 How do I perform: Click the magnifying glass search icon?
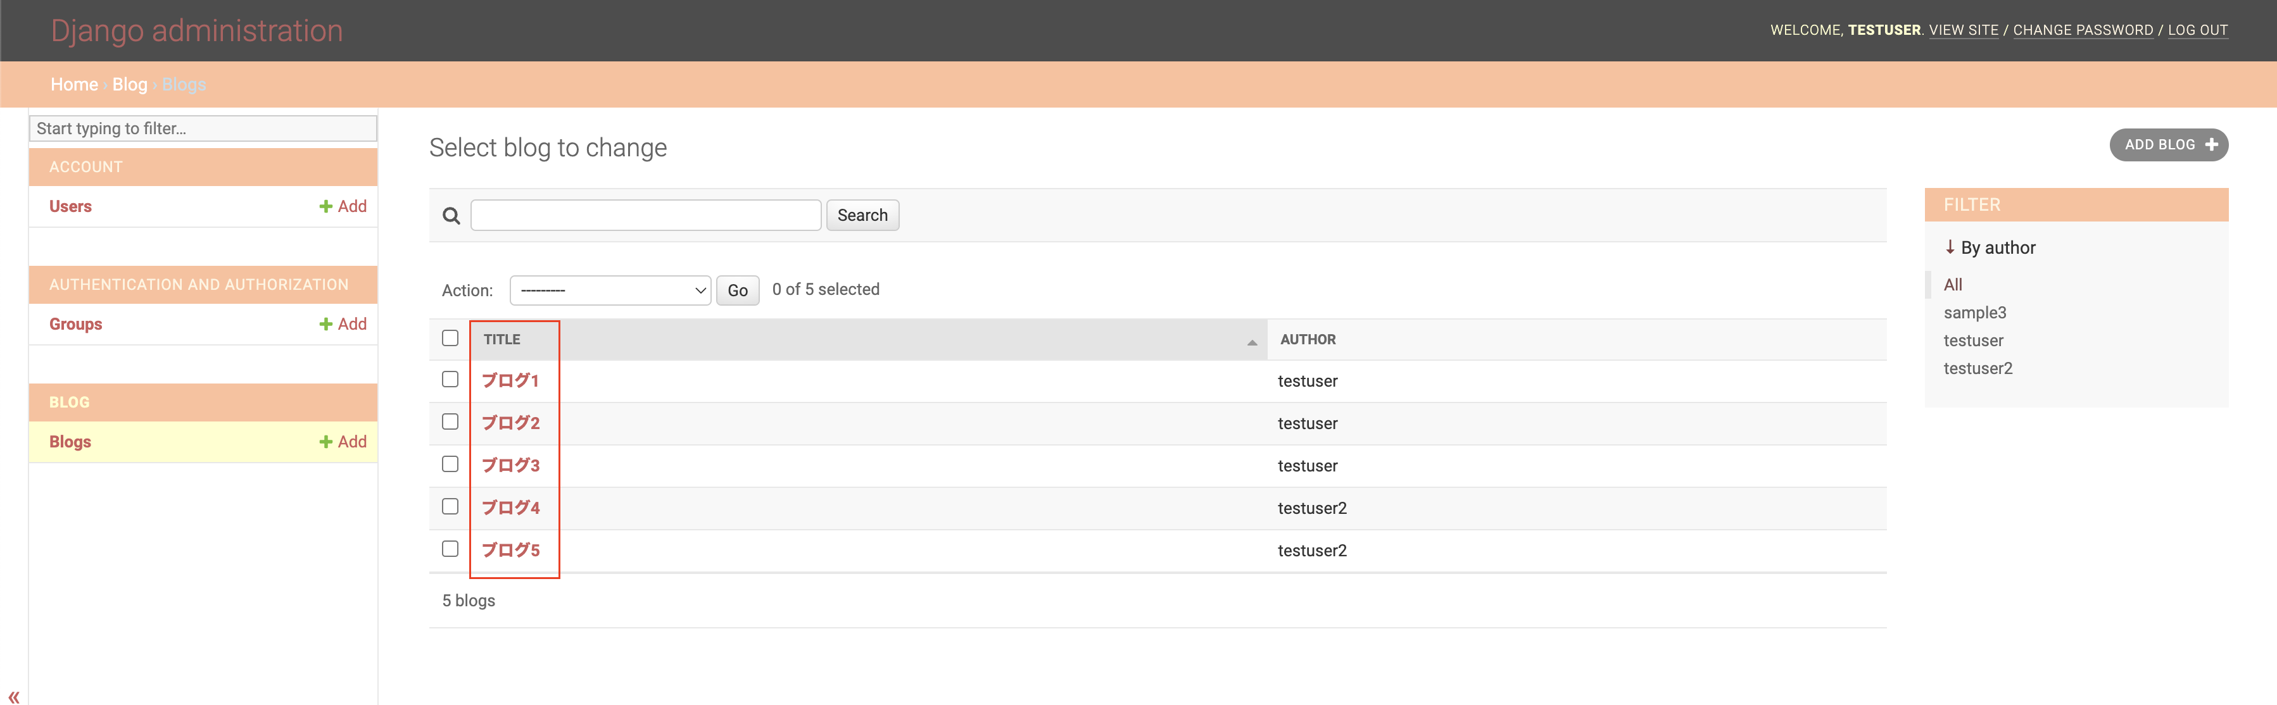pyautogui.click(x=451, y=216)
